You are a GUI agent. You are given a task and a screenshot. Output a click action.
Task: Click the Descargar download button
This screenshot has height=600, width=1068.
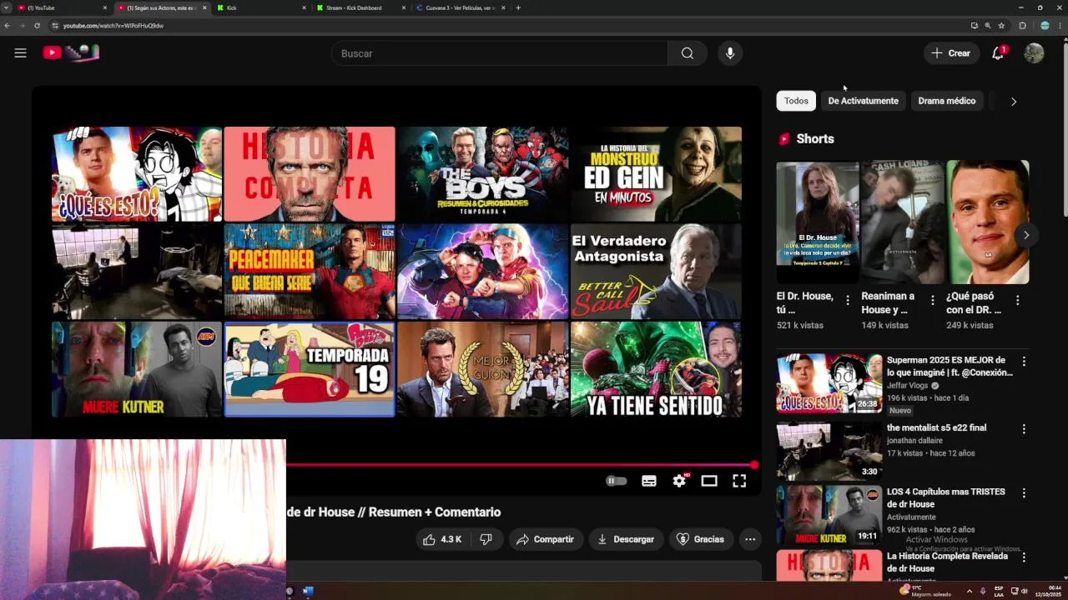(626, 539)
